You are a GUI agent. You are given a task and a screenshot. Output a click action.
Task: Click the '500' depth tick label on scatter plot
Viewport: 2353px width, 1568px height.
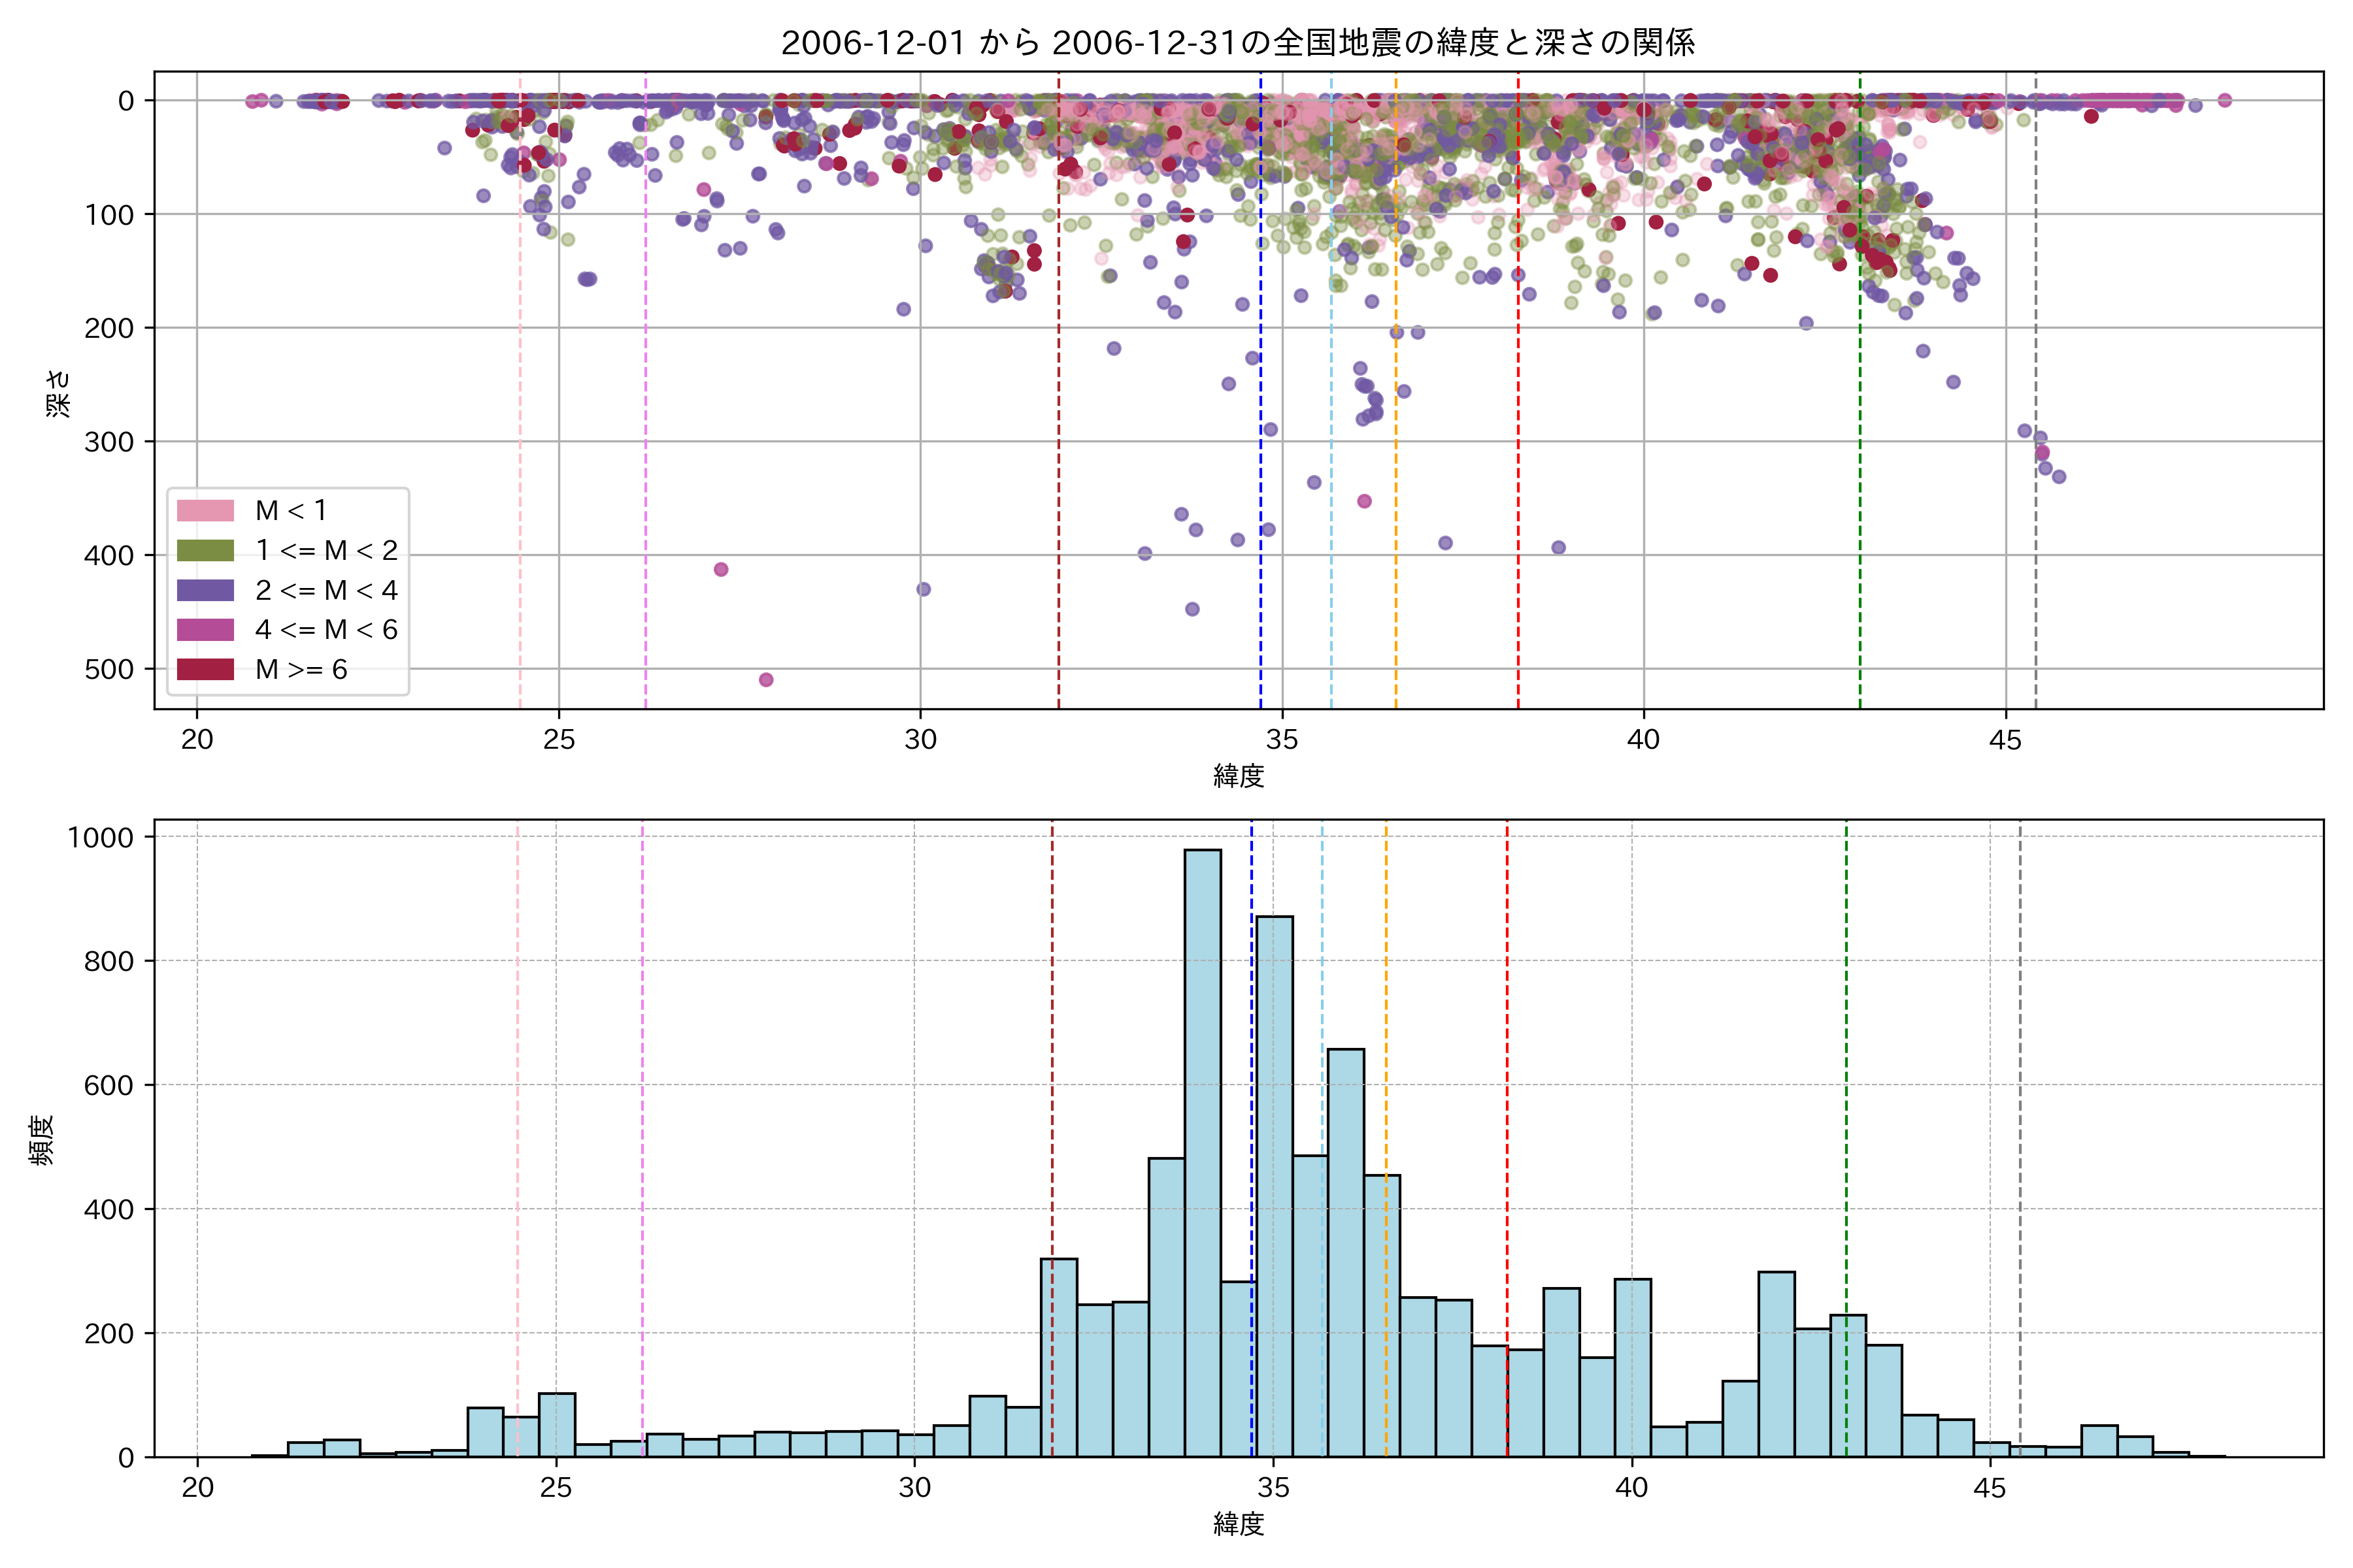click(x=108, y=669)
